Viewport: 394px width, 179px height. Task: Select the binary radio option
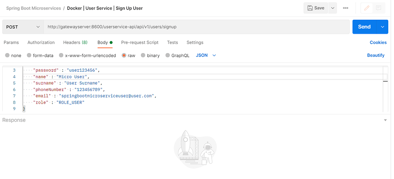click(150, 55)
